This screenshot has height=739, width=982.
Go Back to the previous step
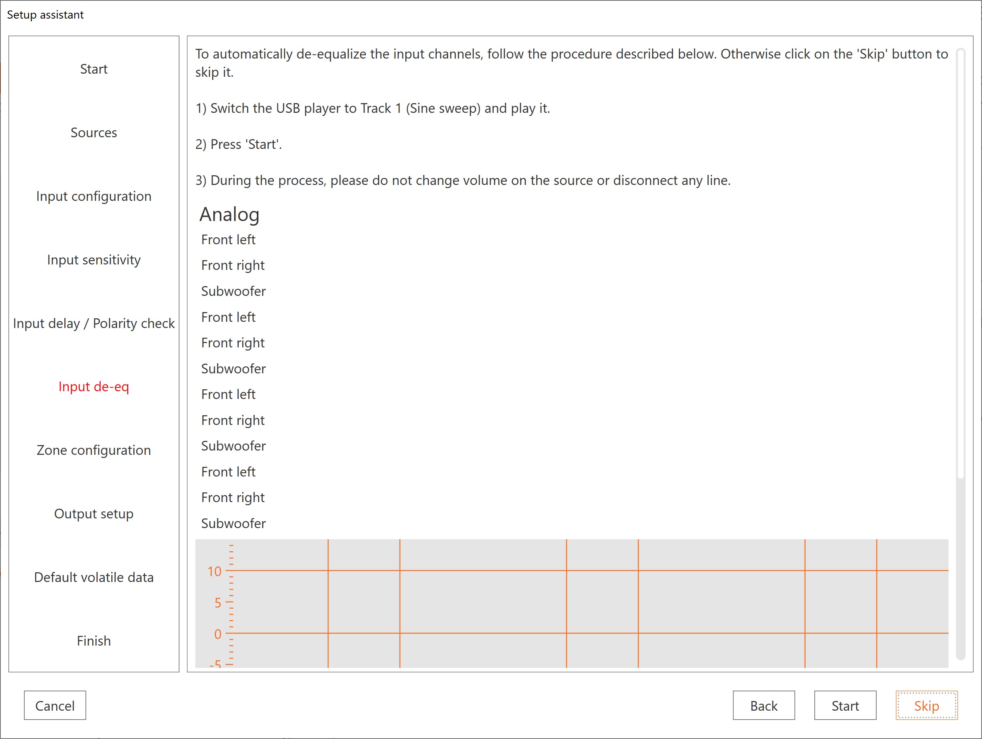[763, 705]
